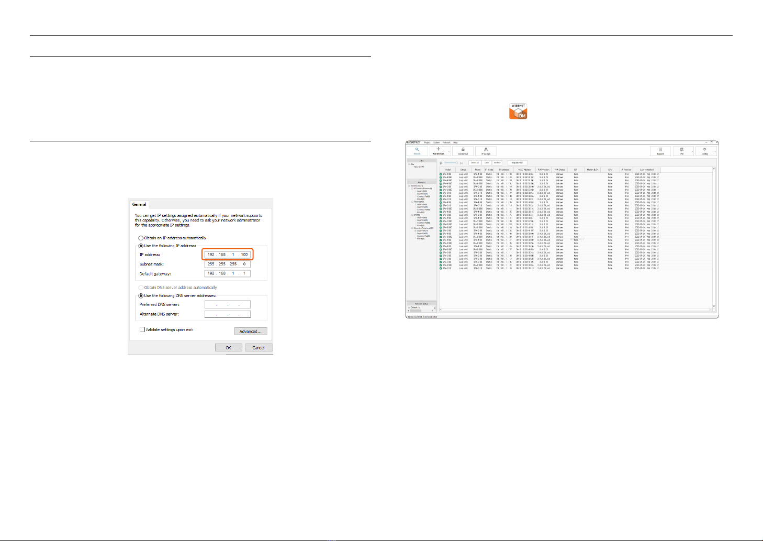Click the Add Devices plus icon
763x541 pixels.
438,149
